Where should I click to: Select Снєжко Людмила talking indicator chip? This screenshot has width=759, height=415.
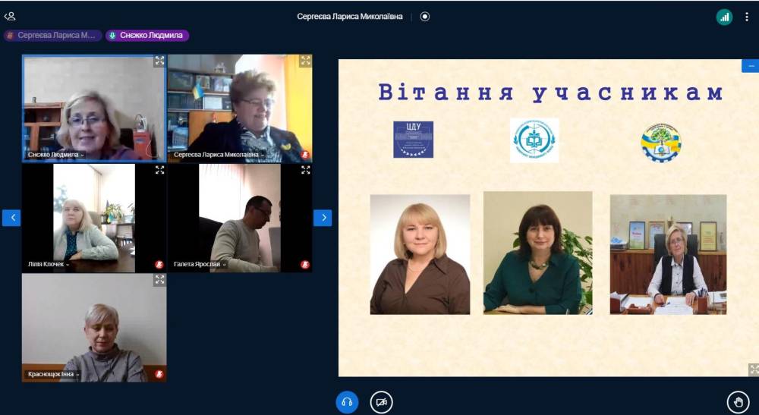(x=148, y=35)
